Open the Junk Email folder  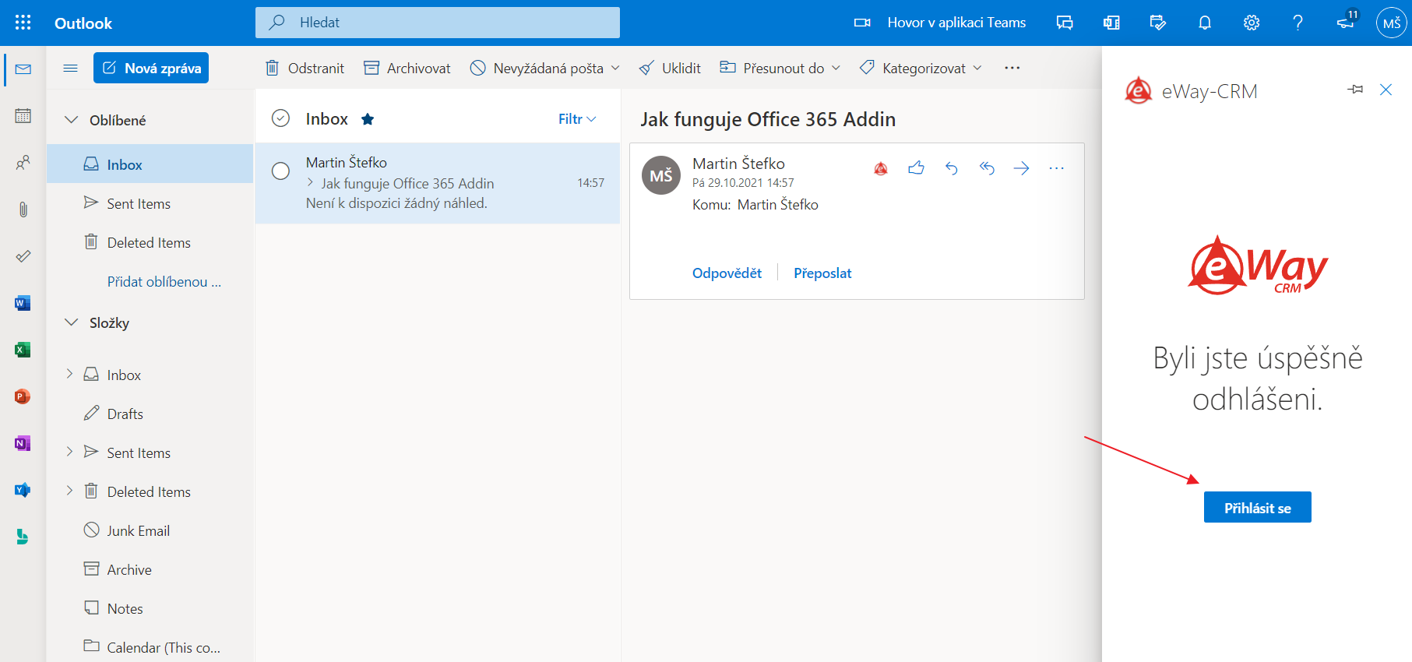(x=150, y=530)
